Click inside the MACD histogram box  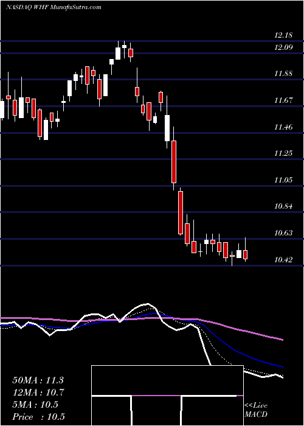pyautogui.click(x=167, y=396)
